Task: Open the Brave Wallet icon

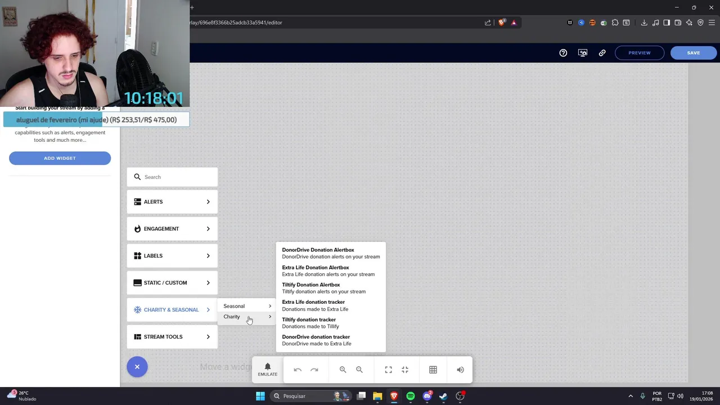Action: [678, 22]
